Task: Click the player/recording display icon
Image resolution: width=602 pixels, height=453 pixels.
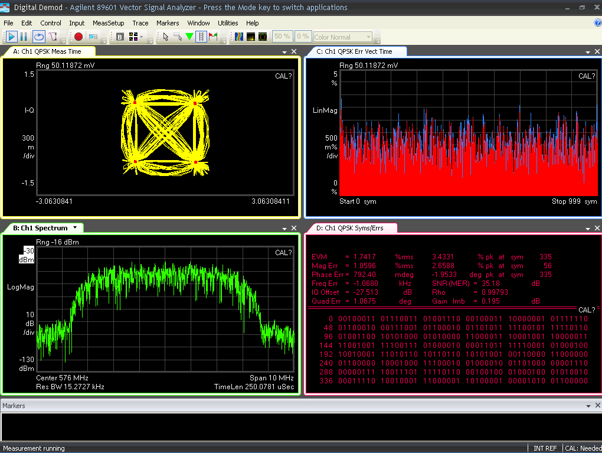Action: (x=93, y=37)
